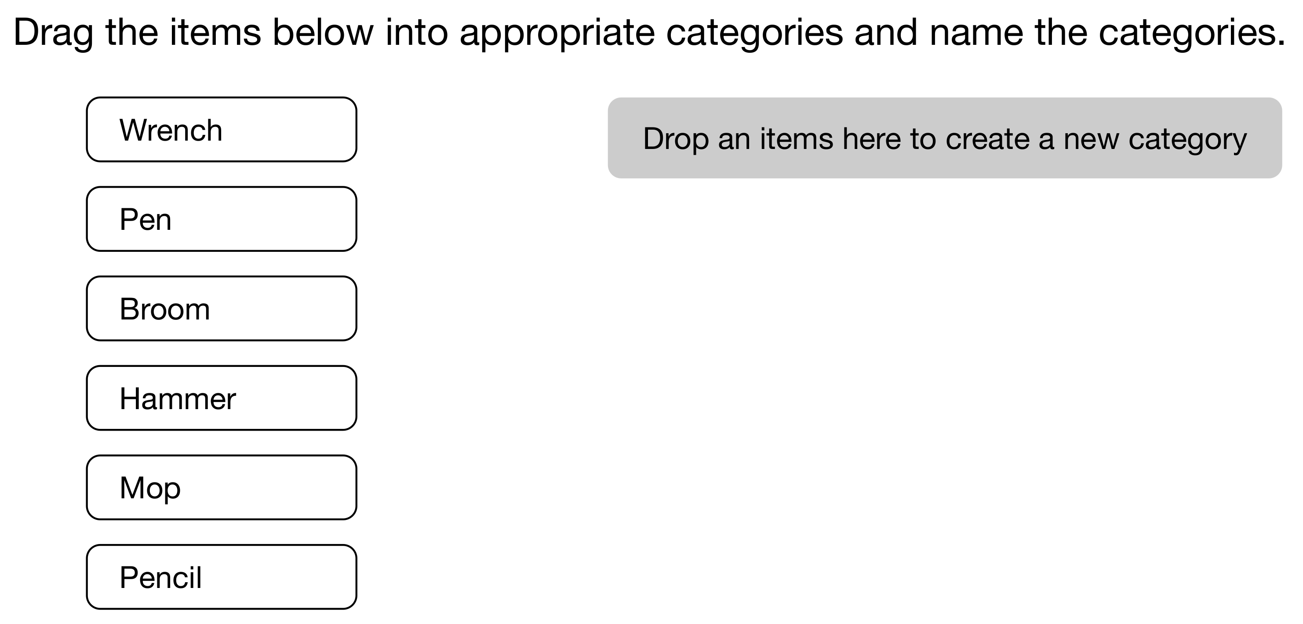The image size is (1303, 624).
Task: Click the Mop item box
Action: (222, 487)
